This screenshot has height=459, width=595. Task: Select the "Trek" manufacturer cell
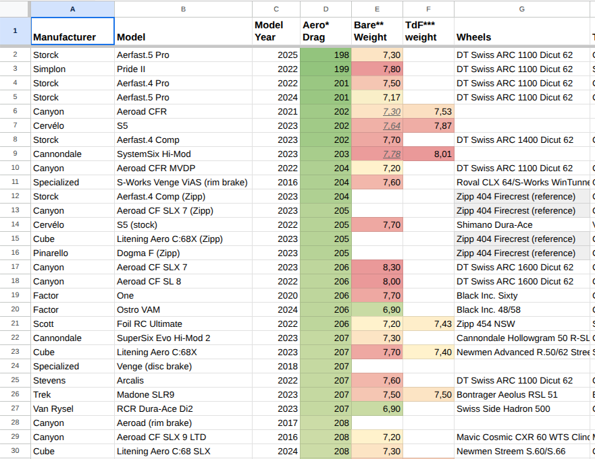coord(72,394)
